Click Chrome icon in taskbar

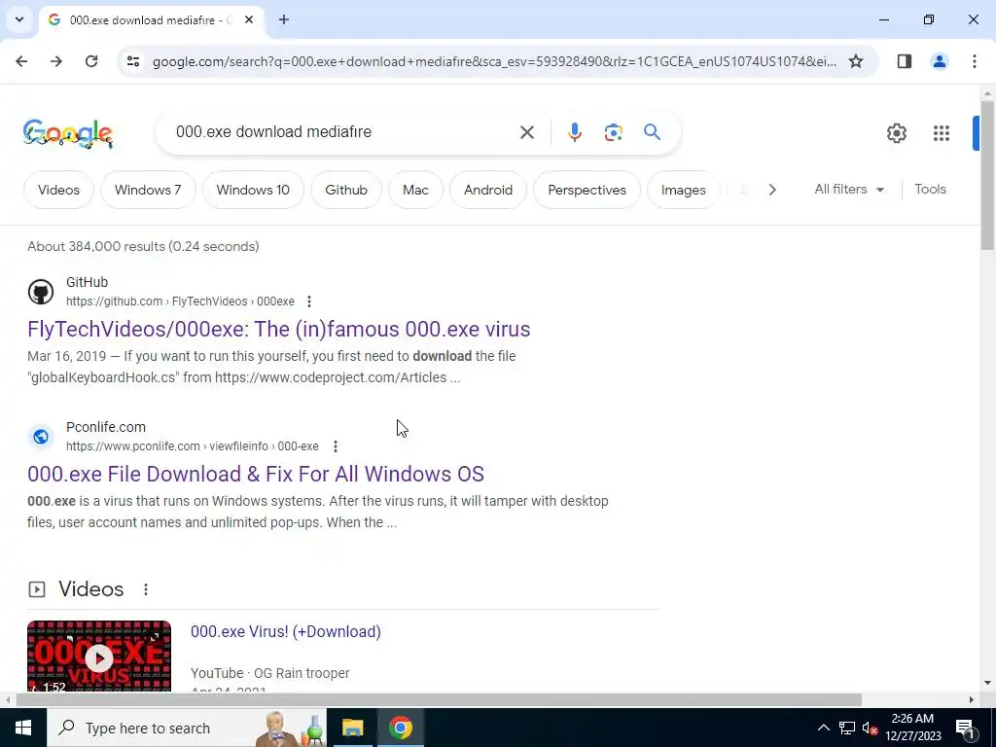click(x=400, y=728)
